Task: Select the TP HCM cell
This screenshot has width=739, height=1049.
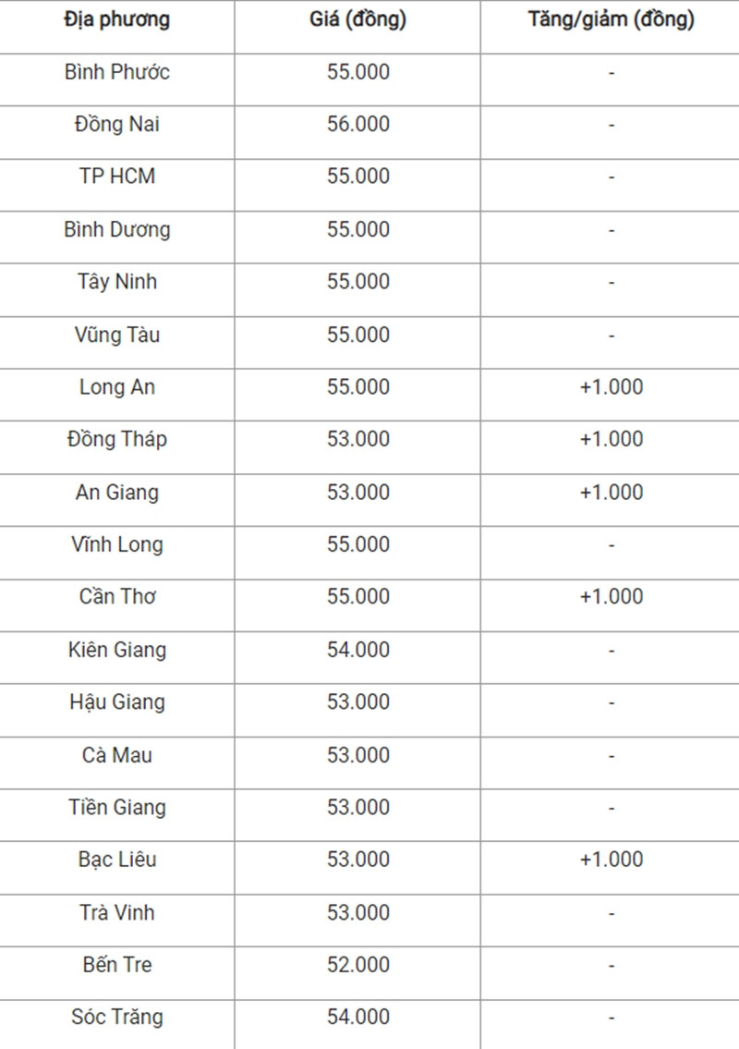Action: click(x=117, y=177)
